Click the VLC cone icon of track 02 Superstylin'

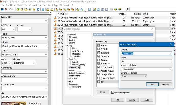(x=55, y=21)
